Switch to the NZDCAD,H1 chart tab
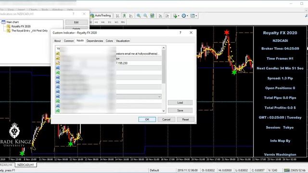 click(x=26, y=165)
